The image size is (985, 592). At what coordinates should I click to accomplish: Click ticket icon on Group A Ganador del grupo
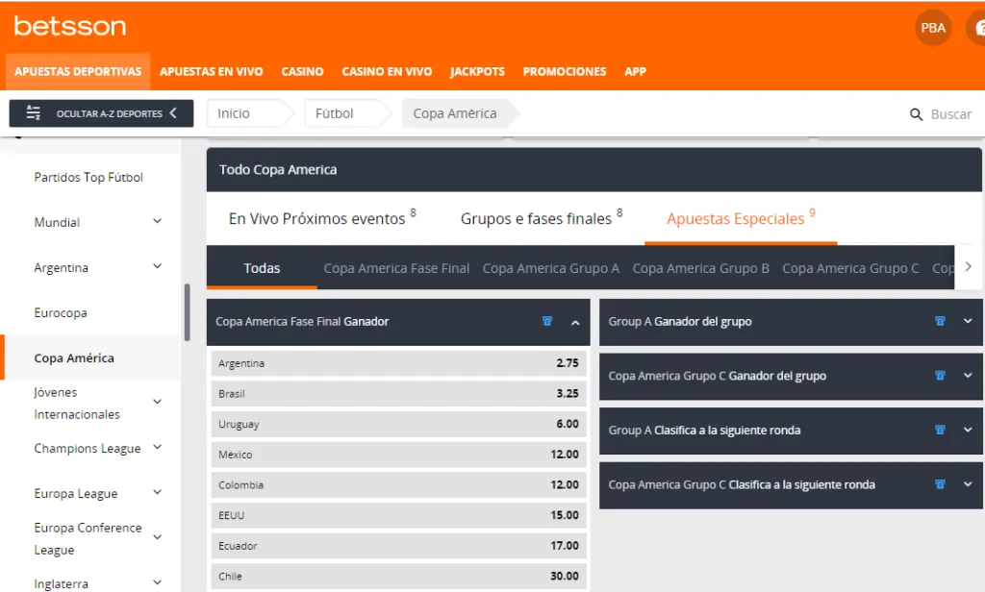tap(940, 321)
